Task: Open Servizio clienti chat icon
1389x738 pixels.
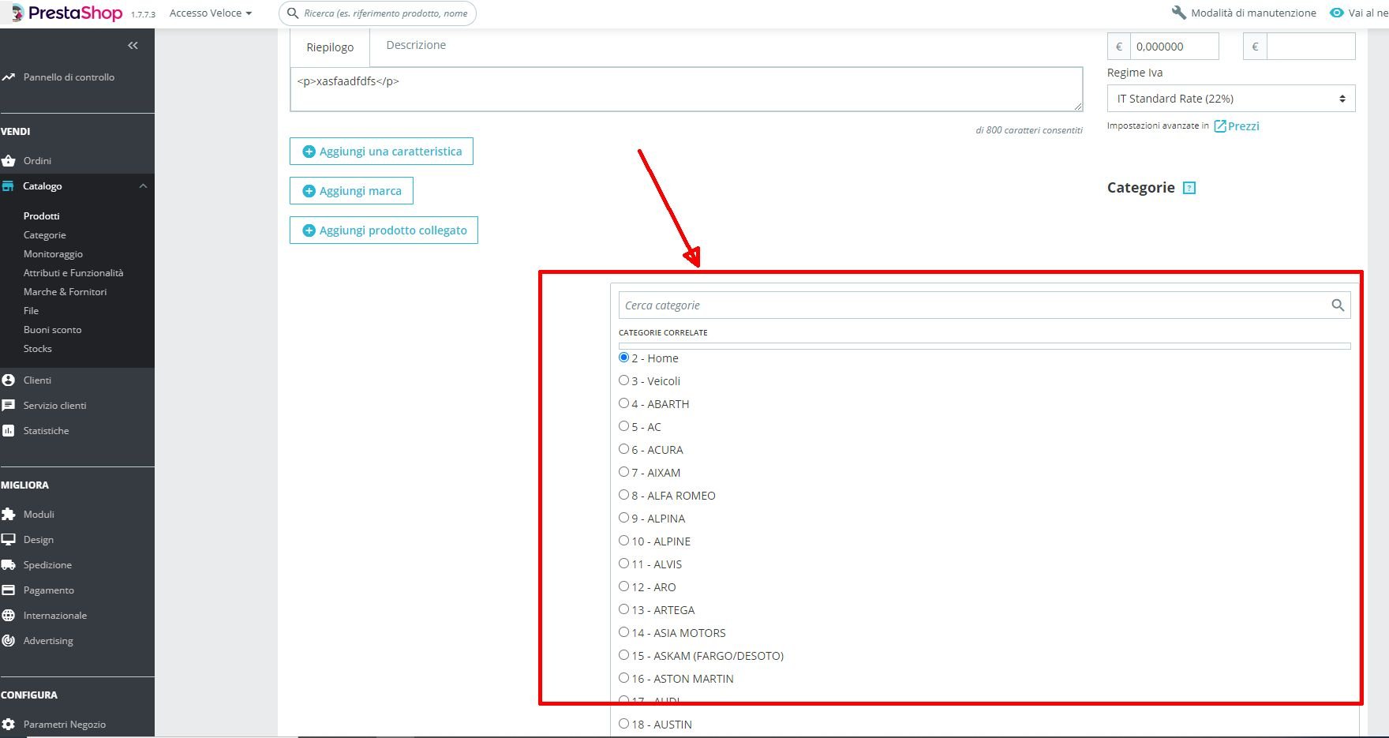Action: pyautogui.click(x=9, y=406)
